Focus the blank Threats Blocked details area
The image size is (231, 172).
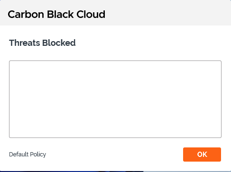pyautogui.click(x=115, y=99)
